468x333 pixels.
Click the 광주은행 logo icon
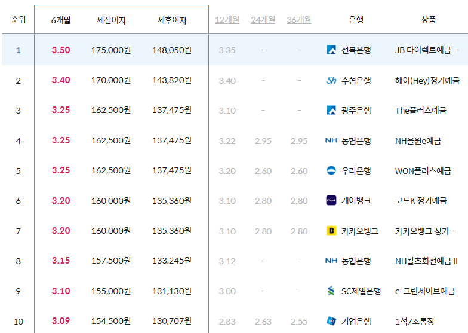click(331, 110)
